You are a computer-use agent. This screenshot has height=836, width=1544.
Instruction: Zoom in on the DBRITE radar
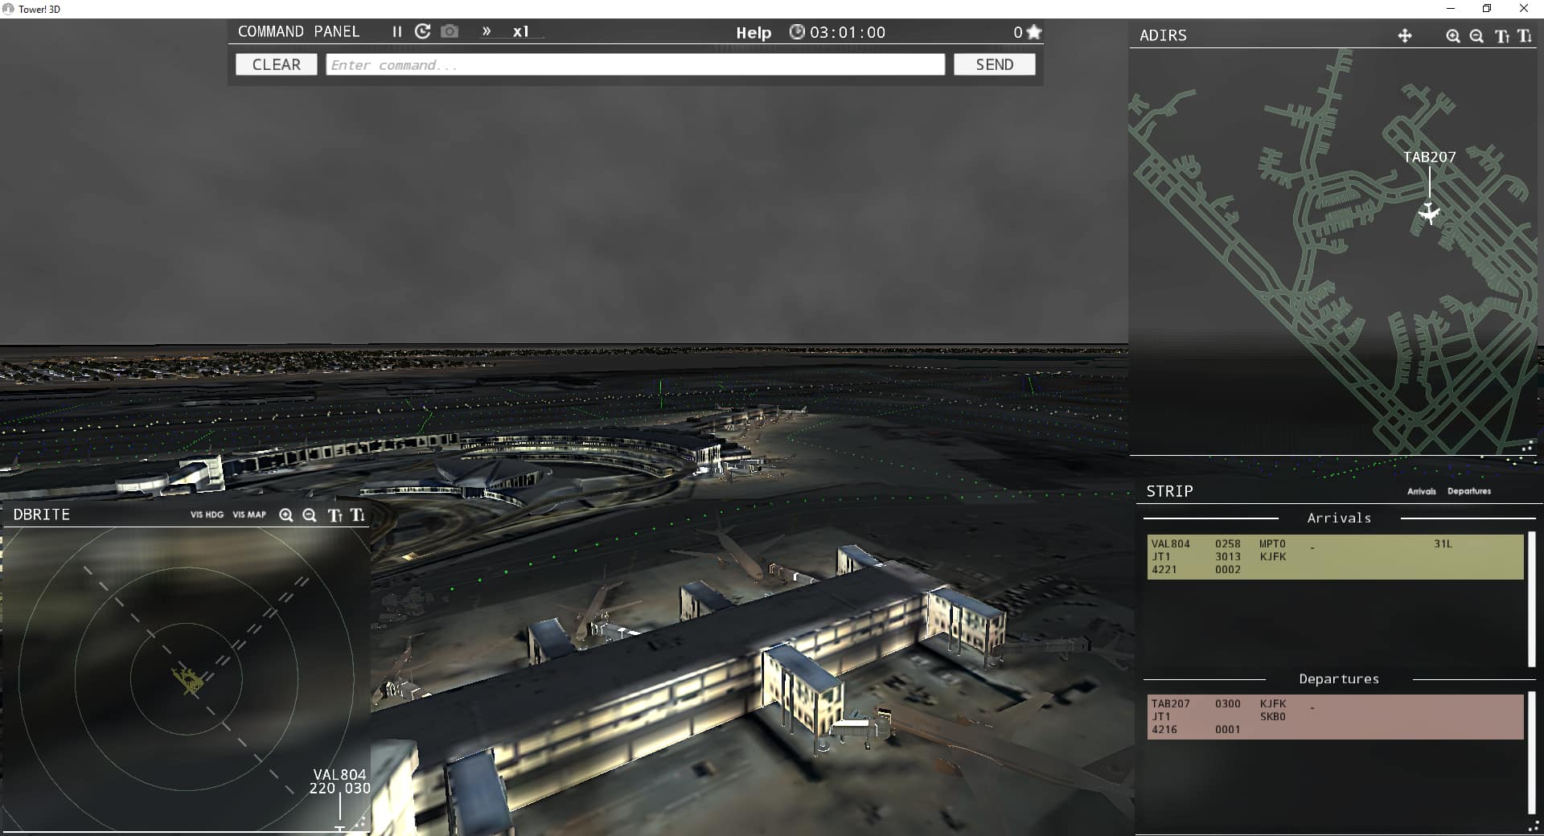tap(285, 515)
